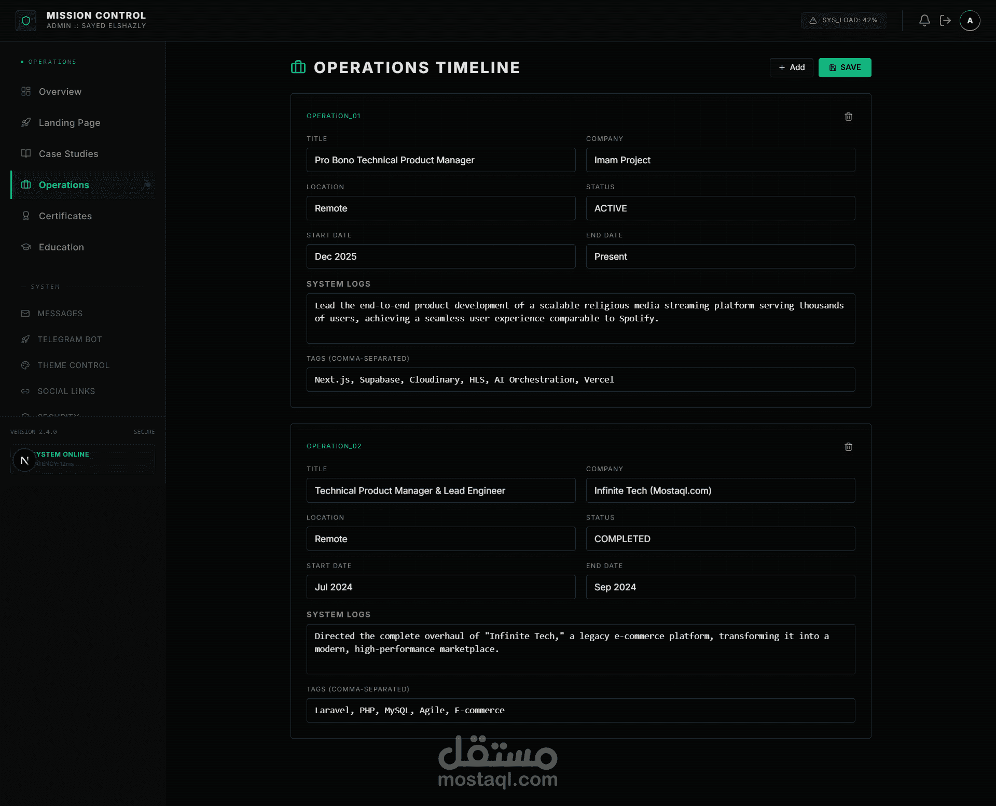Viewport: 996px width, 806px height.
Task: Click the OPERATION_02 tags field with Laravel
Action: coord(580,710)
